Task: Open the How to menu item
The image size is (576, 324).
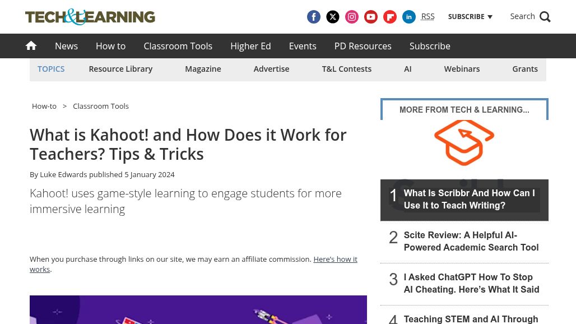Action: pos(110,46)
